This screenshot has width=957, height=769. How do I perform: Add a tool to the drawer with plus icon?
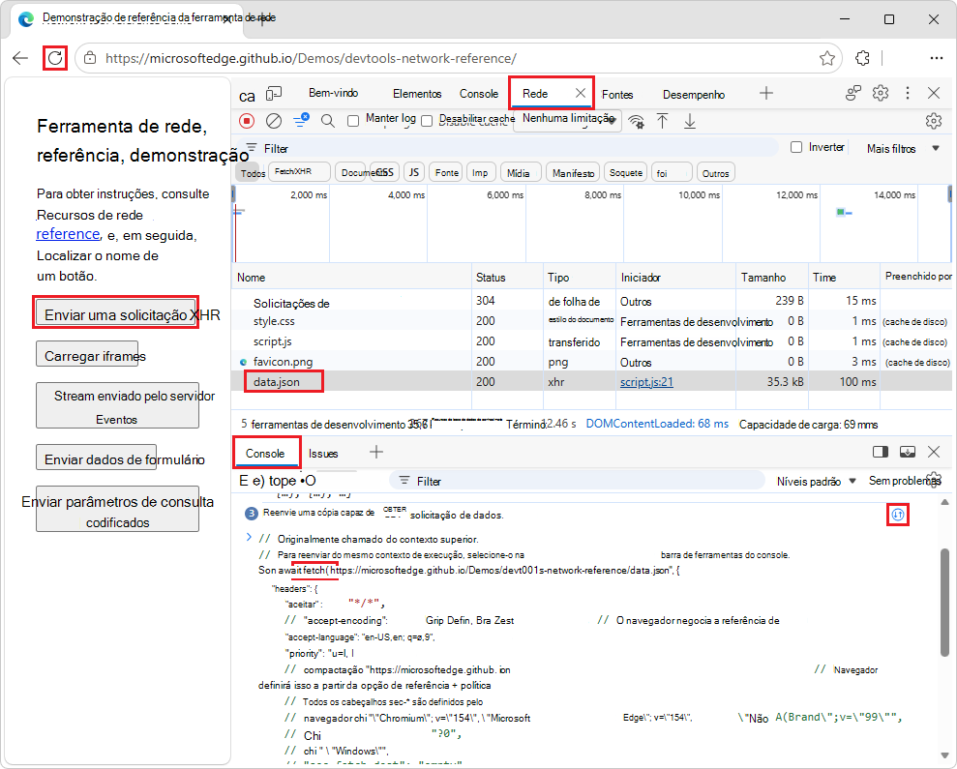pos(376,452)
